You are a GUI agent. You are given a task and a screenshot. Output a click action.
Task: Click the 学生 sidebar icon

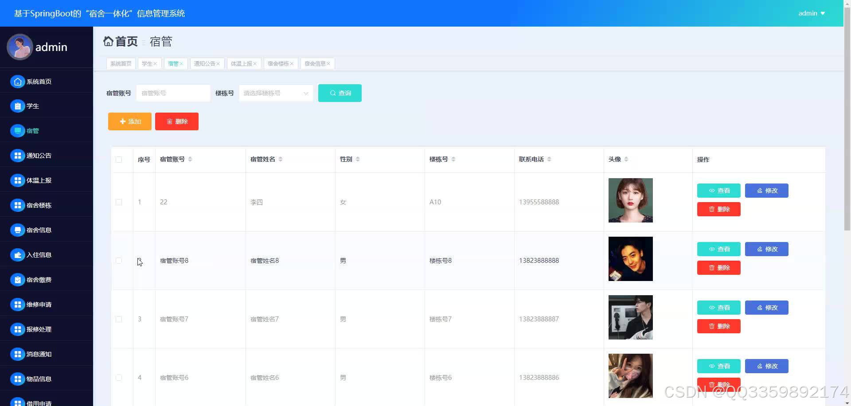pyautogui.click(x=17, y=106)
